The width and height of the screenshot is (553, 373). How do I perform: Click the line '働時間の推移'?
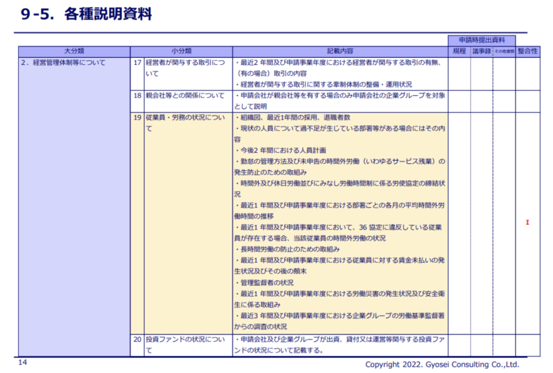(x=254, y=216)
